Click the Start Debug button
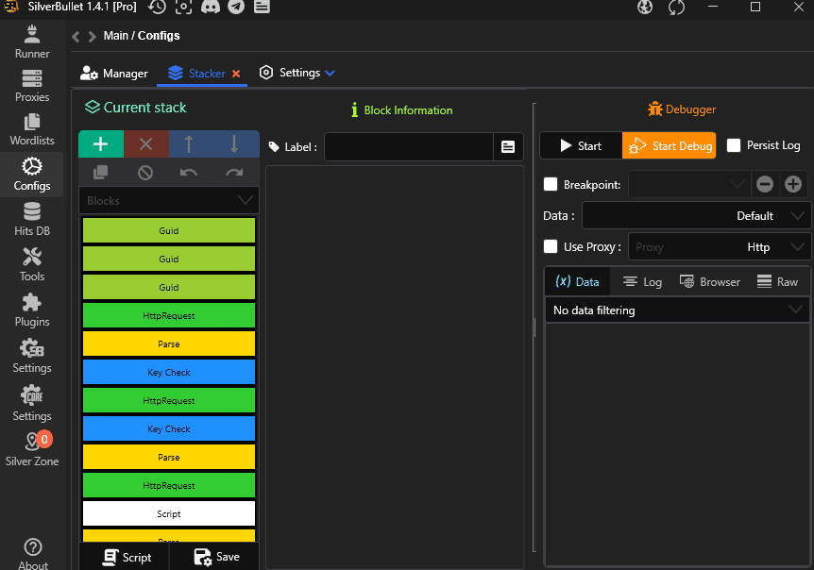Image resolution: width=814 pixels, height=570 pixels. pyautogui.click(x=670, y=145)
